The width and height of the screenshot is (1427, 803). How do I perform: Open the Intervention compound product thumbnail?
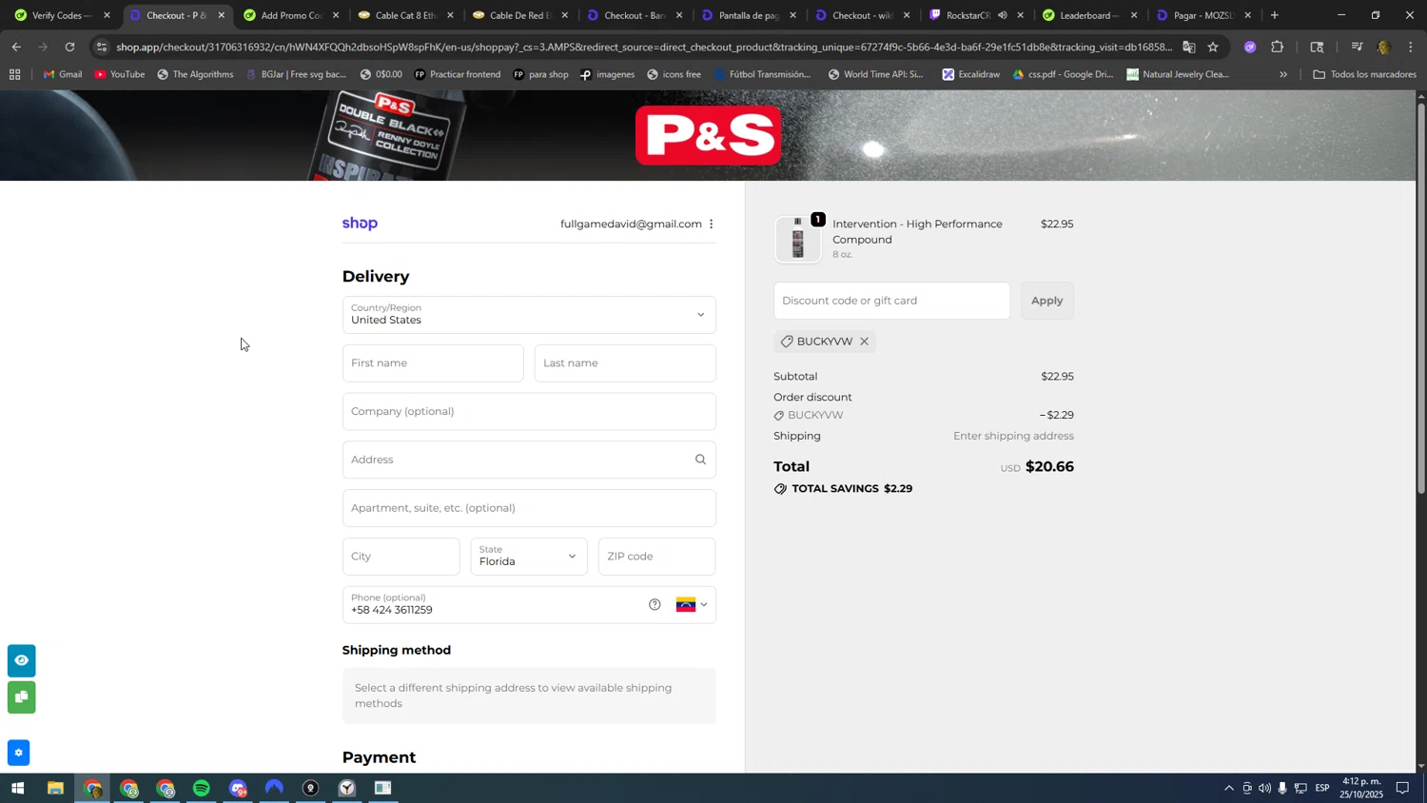coord(797,240)
